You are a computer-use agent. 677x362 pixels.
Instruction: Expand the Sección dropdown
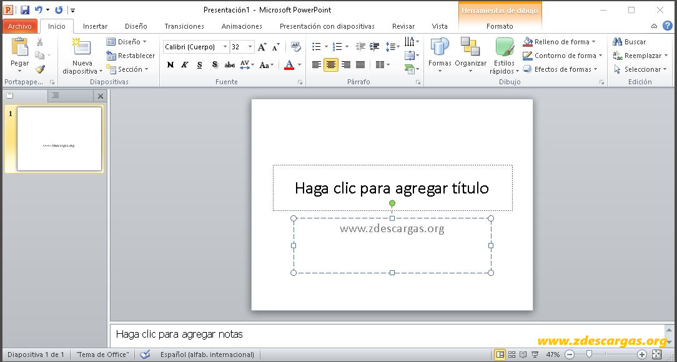tap(146, 69)
